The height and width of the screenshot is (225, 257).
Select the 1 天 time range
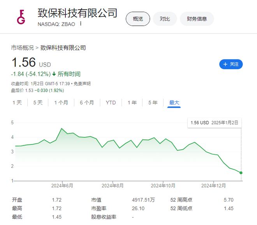click(17, 103)
